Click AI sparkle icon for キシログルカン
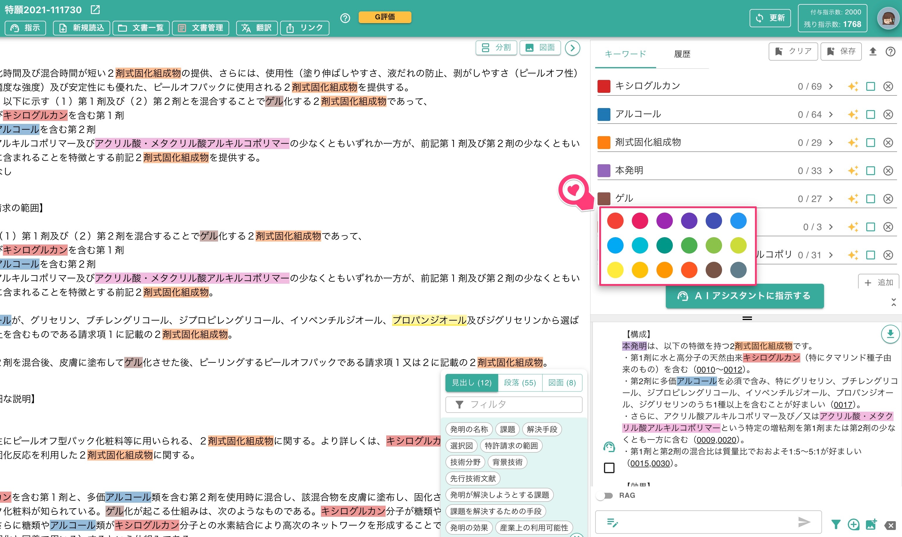 pyautogui.click(x=853, y=86)
